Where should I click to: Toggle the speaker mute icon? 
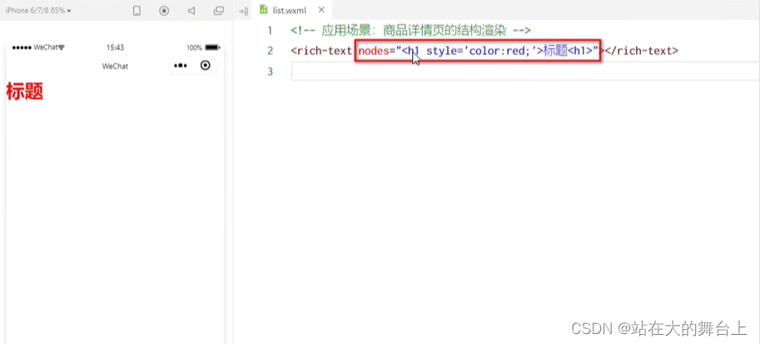pos(191,11)
